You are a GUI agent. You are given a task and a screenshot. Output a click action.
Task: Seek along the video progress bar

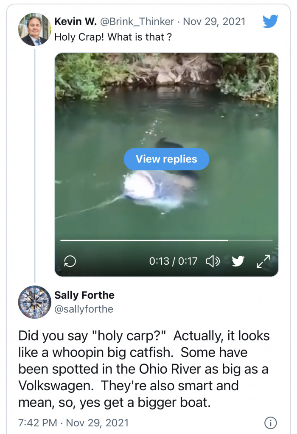pos(166,240)
